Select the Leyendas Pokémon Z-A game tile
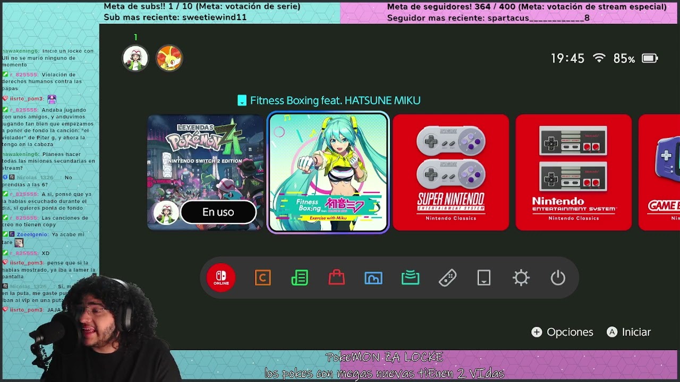Screen dimensions: 680x382 pos(205,172)
